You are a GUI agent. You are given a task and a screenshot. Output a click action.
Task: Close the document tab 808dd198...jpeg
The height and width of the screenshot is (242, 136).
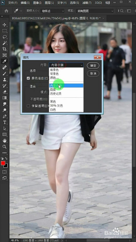(103, 18)
